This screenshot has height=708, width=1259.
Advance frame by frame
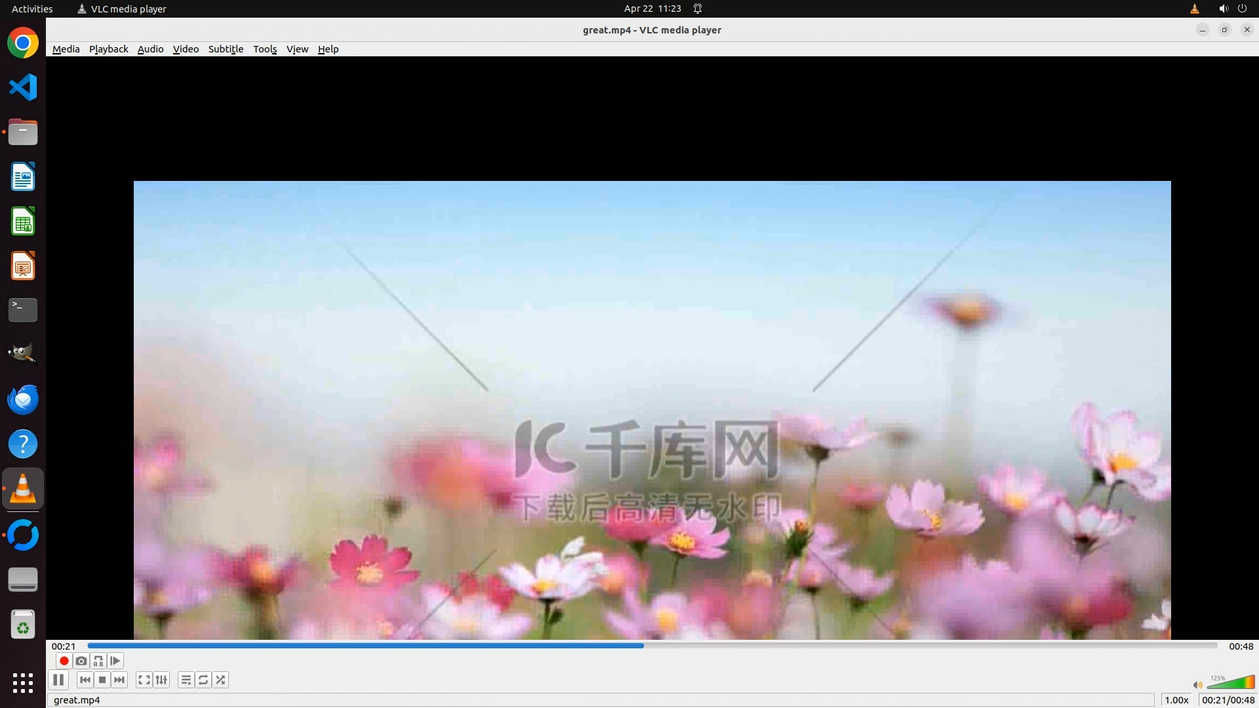coord(115,661)
